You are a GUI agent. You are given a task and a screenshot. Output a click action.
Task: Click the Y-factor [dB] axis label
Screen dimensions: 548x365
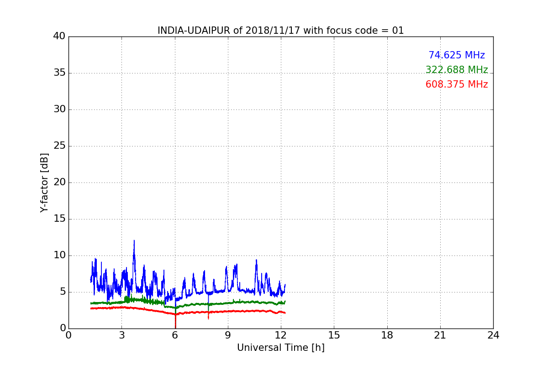(x=44, y=182)
